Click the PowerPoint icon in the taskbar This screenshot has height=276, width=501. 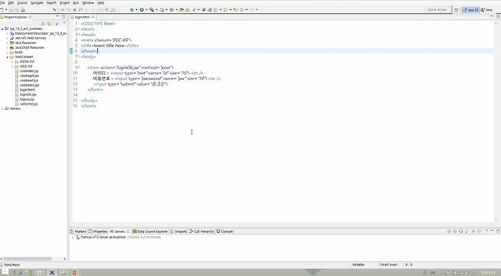pos(74,273)
